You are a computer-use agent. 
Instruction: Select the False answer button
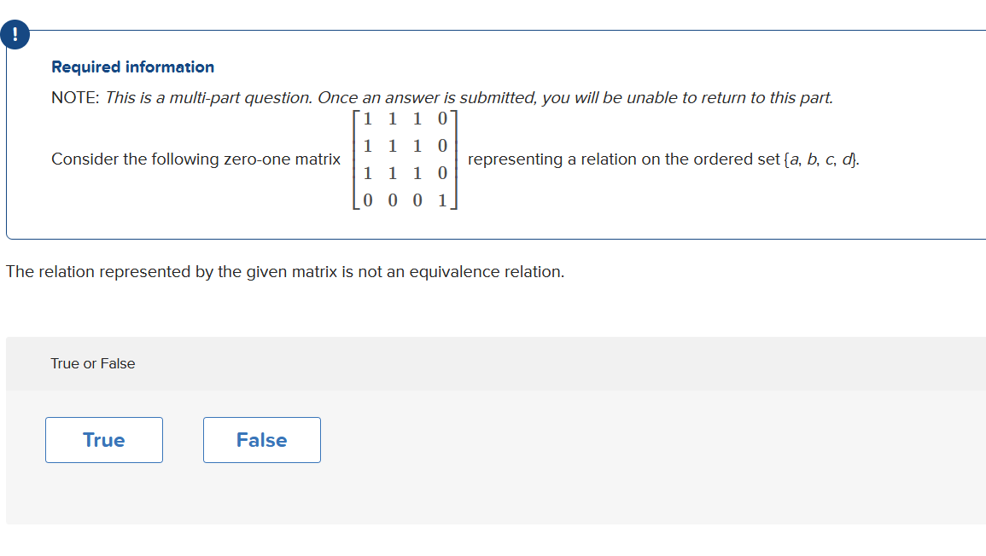point(261,440)
